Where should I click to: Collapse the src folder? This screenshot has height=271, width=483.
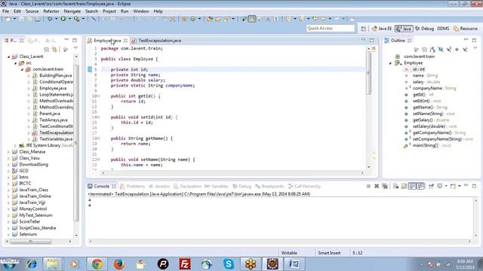(x=15, y=63)
